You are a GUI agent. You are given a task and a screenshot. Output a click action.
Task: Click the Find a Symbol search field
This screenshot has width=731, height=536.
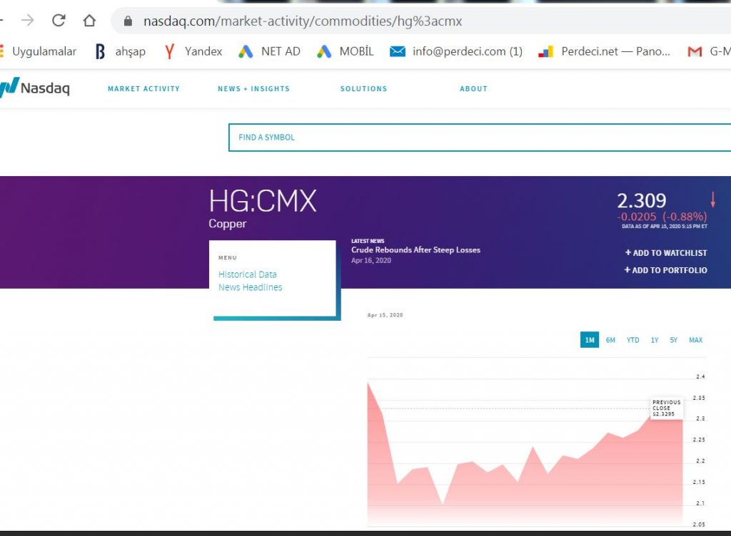pyautogui.click(x=480, y=138)
